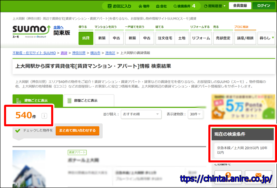This screenshot has width=277, height=188.
Task: Click the 540件 result count
Action: pyautogui.click(x=26, y=115)
